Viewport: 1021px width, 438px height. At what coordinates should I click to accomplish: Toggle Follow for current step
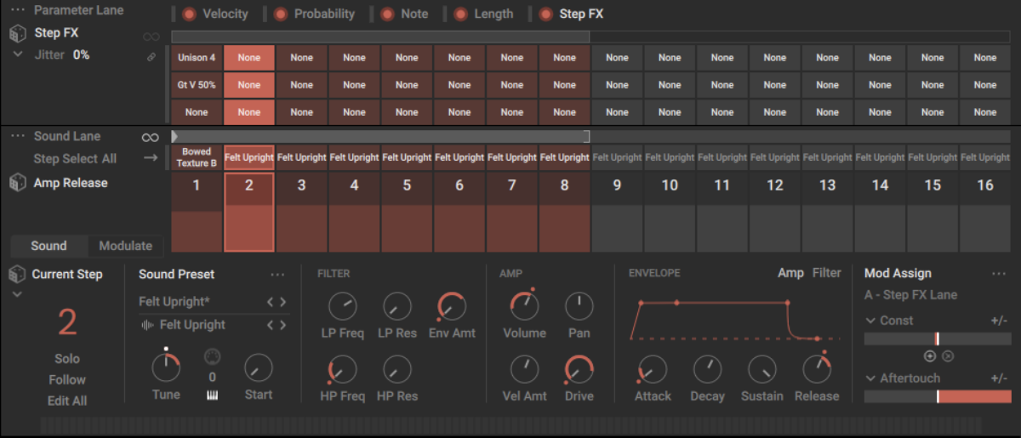coord(67,380)
